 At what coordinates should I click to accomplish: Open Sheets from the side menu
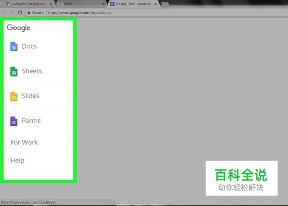click(x=39, y=71)
